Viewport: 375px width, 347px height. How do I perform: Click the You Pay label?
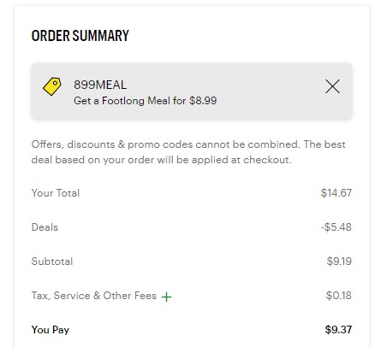51,330
